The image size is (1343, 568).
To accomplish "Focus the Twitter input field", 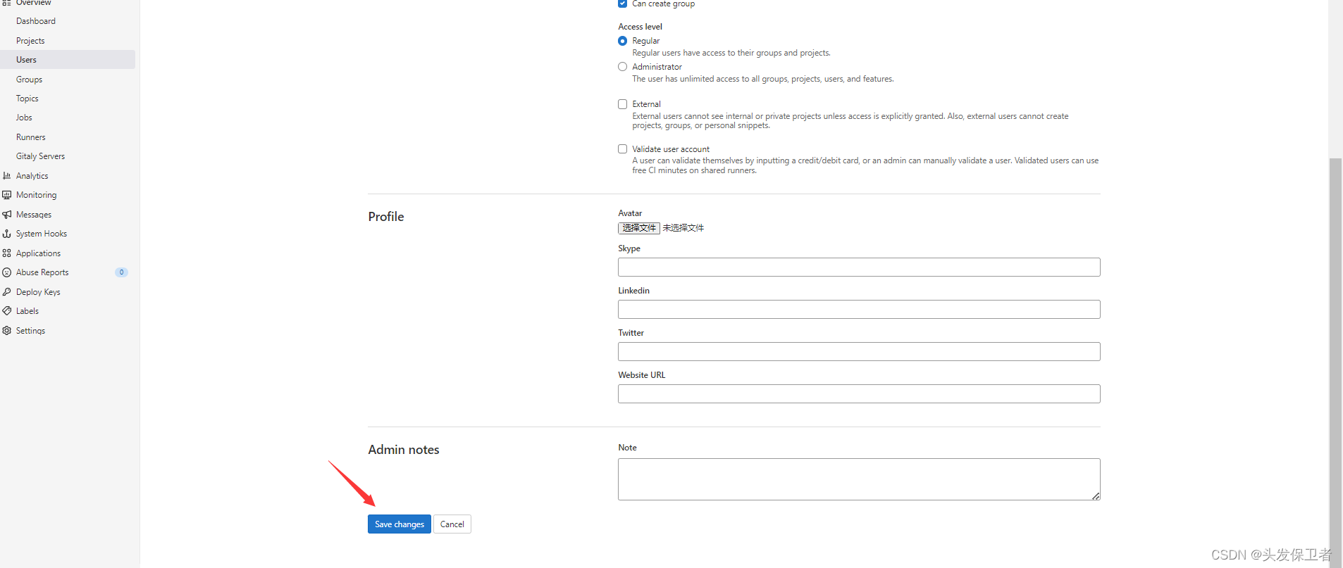I will (859, 351).
